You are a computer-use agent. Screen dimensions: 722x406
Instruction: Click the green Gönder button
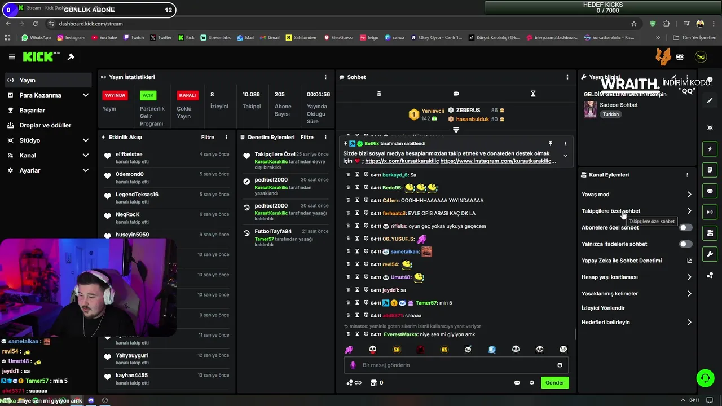click(554, 383)
